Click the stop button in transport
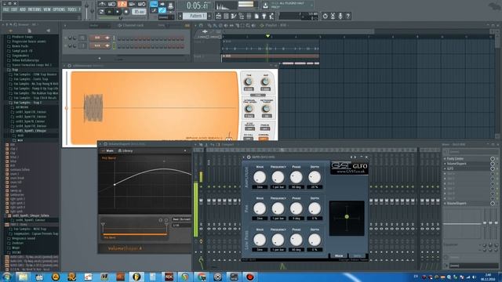The image size is (502, 282). 118,12
